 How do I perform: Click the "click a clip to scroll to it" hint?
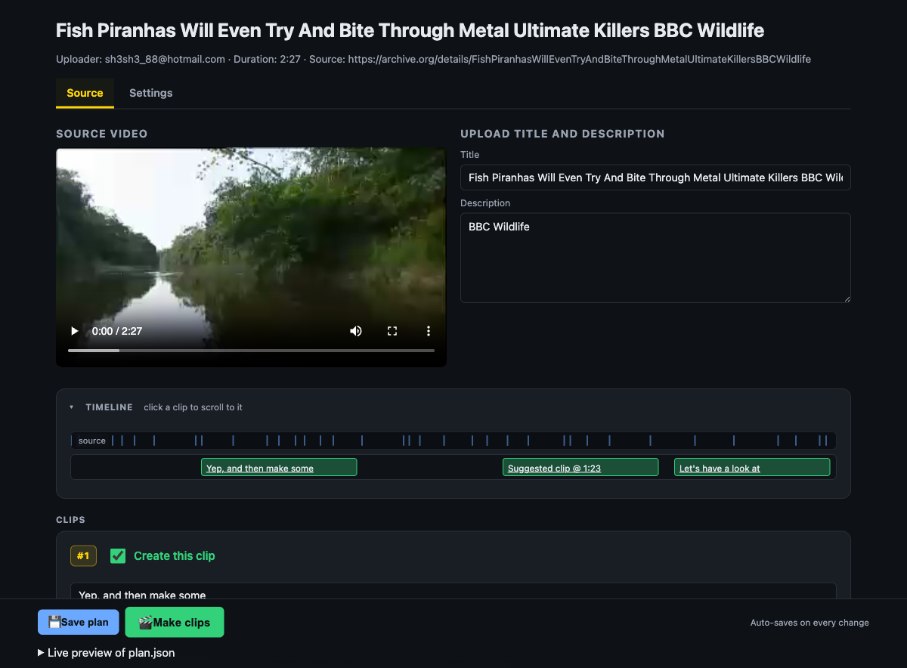193,407
